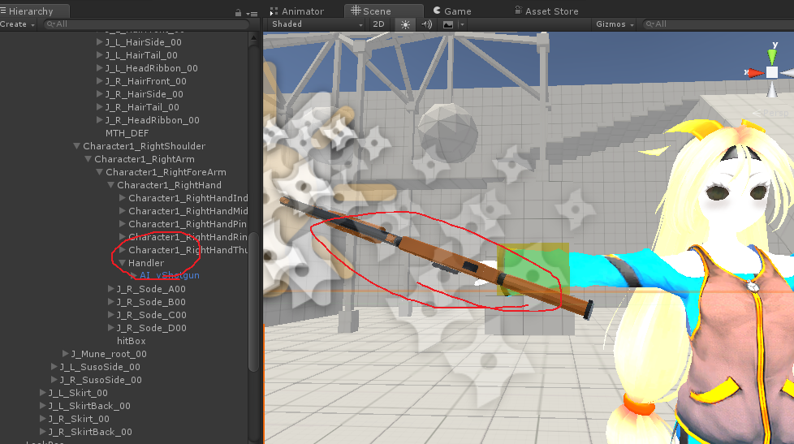Open the Gizmos dropdown

(615, 24)
